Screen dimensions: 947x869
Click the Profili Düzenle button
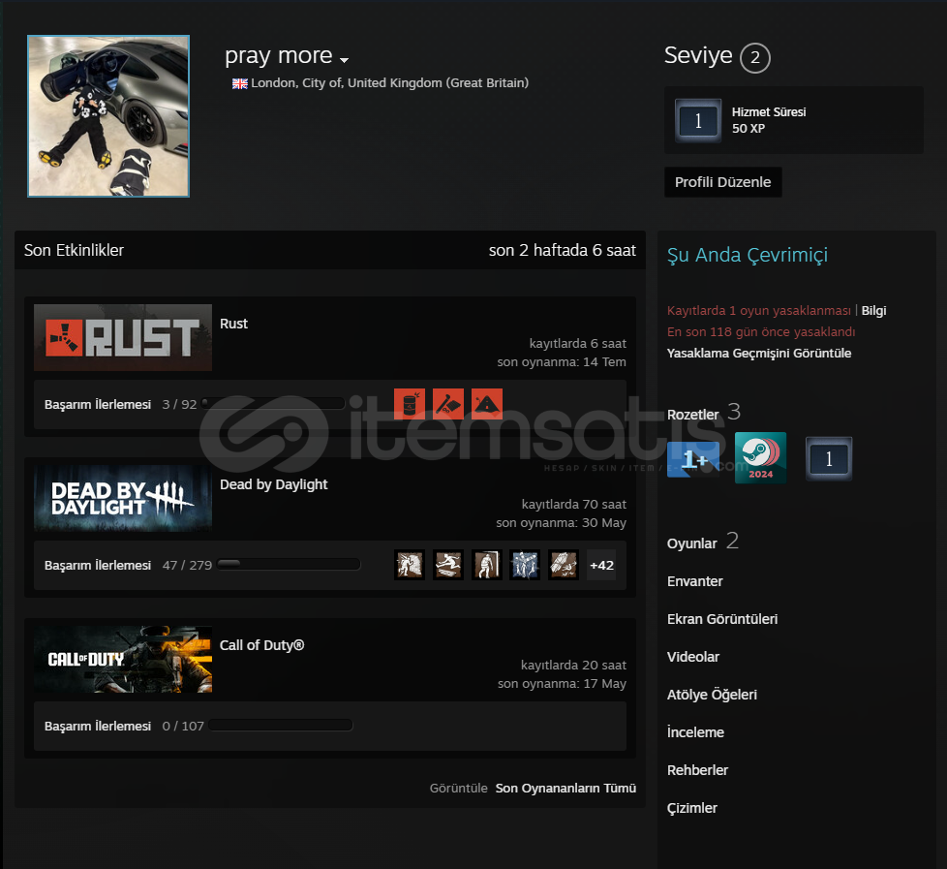723,182
